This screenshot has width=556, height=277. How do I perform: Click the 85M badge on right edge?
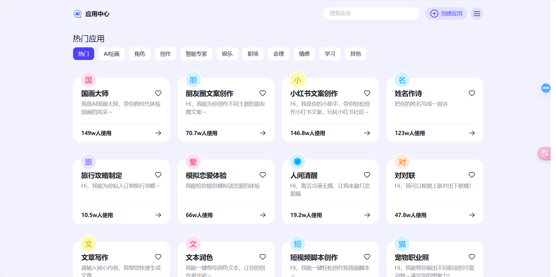tap(546, 88)
